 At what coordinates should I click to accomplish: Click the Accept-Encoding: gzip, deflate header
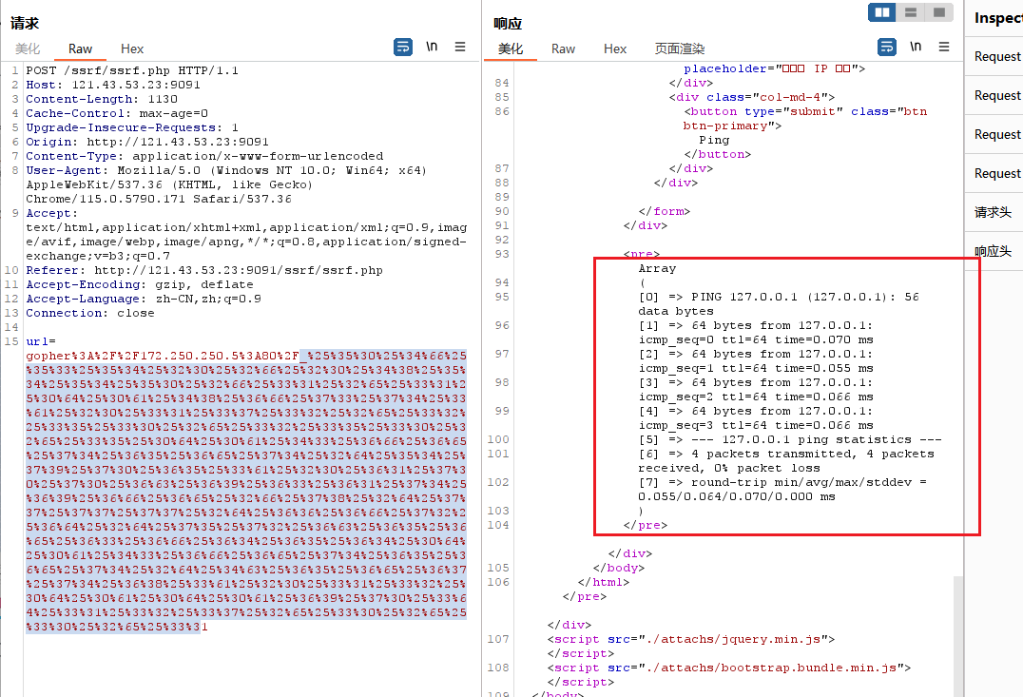[x=140, y=284]
